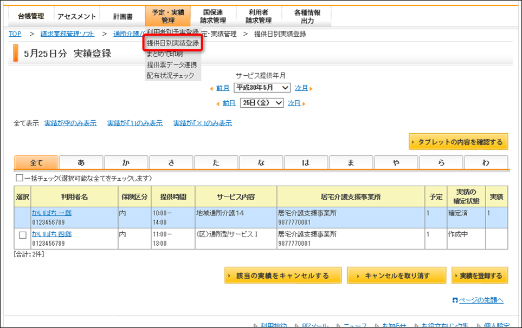
Task: Select the や tab
Action: pos(396,162)
